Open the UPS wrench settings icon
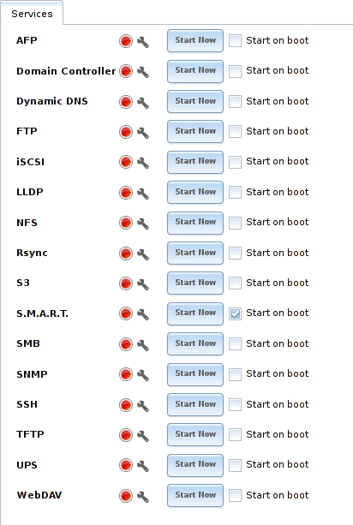353x525 pixels. [143, 466]
